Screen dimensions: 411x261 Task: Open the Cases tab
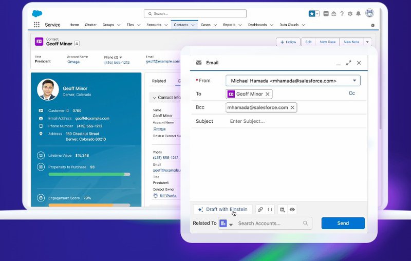coord(206,25)
